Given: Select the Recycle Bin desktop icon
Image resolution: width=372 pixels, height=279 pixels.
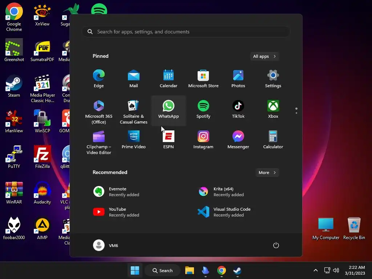Looking at the screenshot, I should [x=354, y=229].
